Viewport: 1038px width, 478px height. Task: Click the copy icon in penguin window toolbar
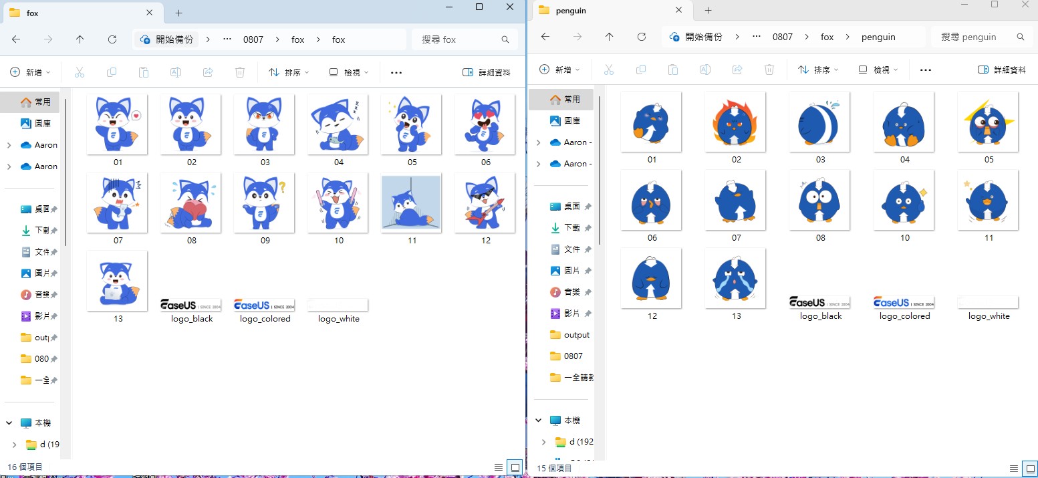coord(641,70)
